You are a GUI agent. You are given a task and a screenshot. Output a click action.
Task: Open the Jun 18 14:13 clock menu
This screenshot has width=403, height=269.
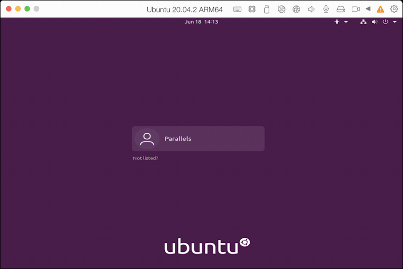click(x=201, y=22)
